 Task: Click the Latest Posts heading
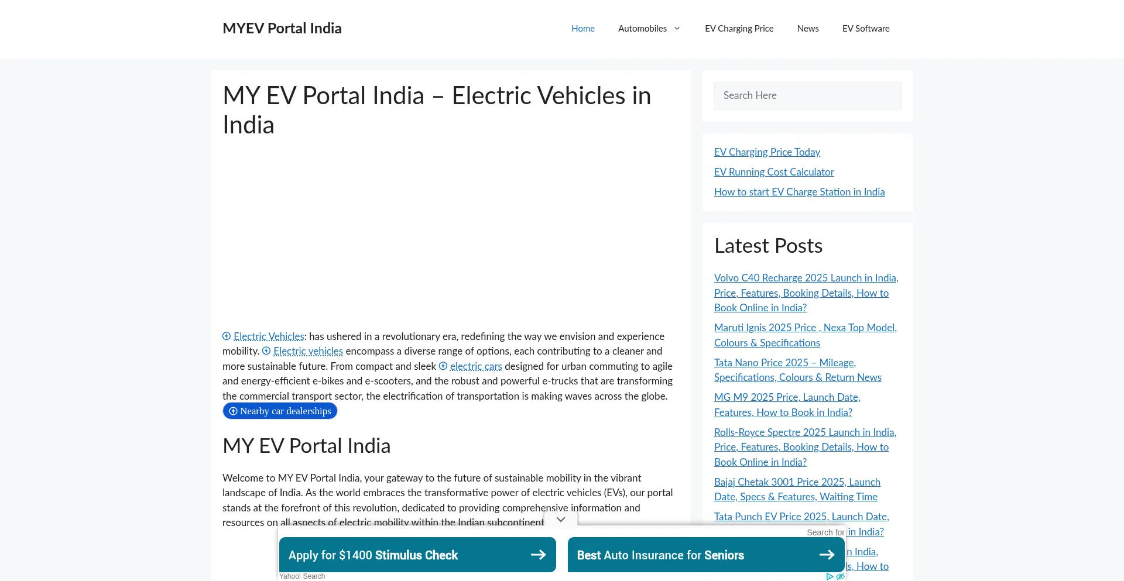[x=768, y=246]
